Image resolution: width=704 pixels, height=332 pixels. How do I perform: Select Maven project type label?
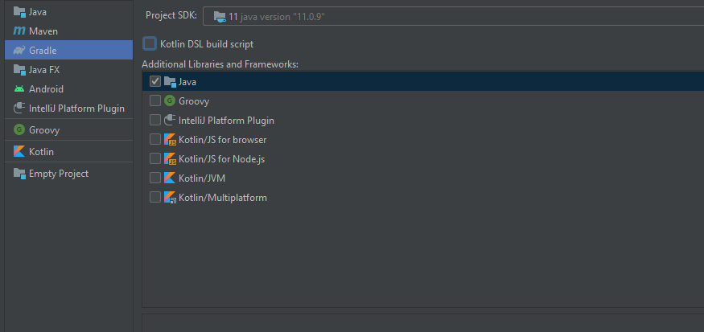click(x=43, y=31)
